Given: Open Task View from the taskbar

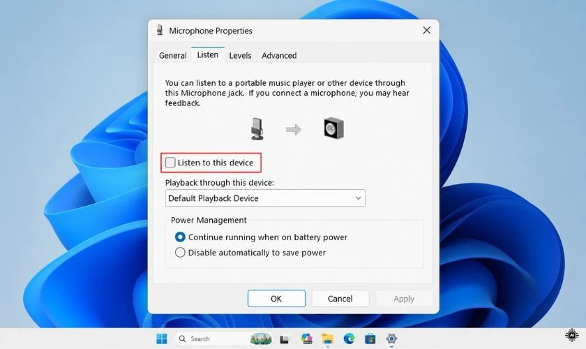Looking at the screenshot, I should pos(285,339).
